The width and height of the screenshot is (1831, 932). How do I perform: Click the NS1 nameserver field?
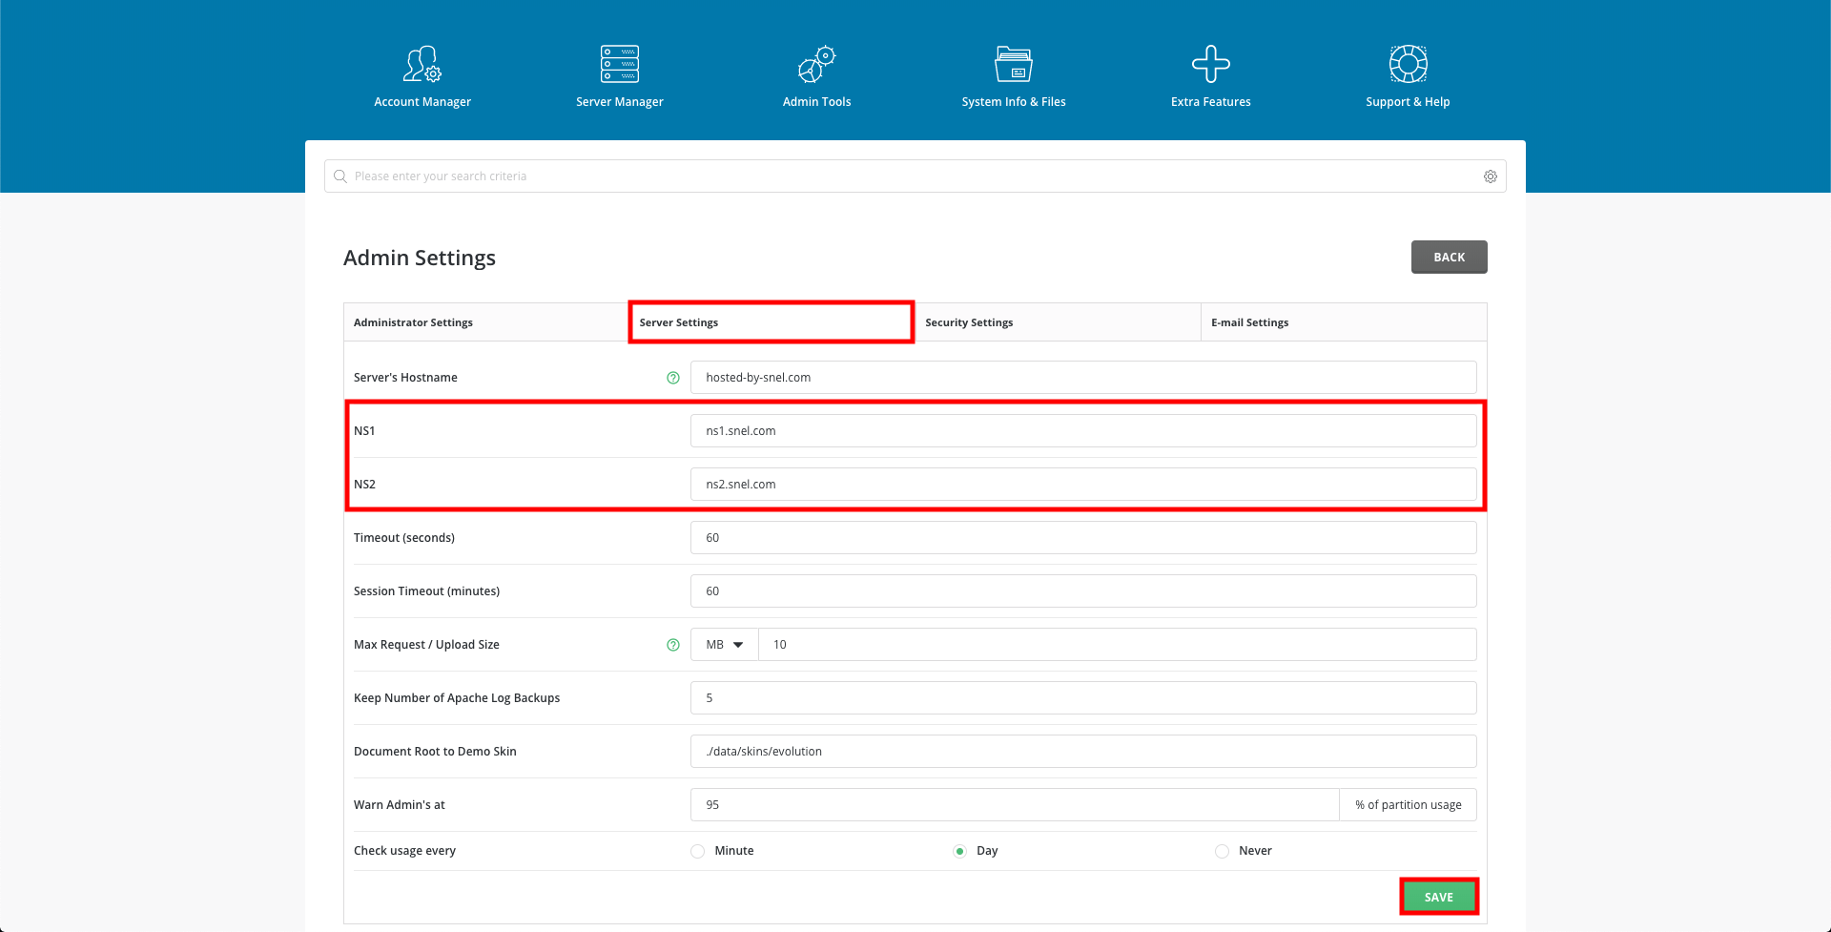coord(1083,431)
